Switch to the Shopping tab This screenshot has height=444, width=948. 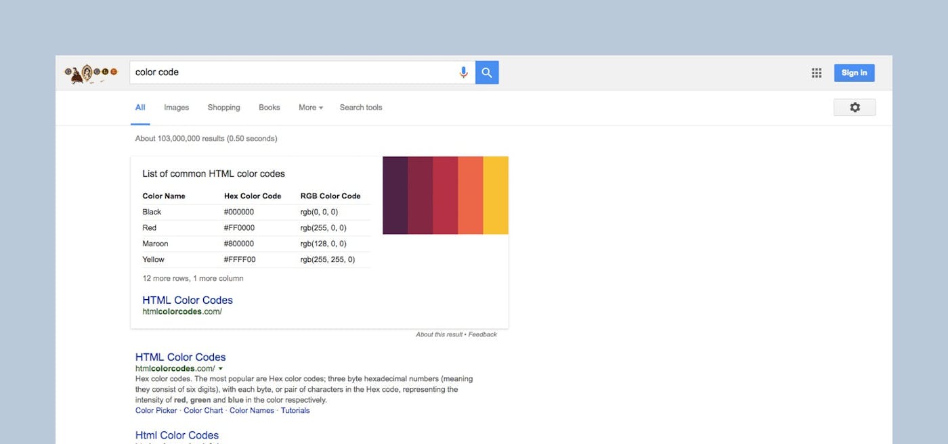click(223, 108)
